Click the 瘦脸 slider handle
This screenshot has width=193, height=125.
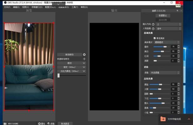(160, 84)
